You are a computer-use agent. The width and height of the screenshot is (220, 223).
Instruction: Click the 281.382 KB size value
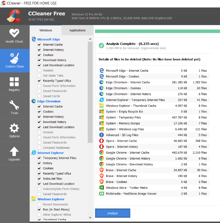click(x=179, y=82)
